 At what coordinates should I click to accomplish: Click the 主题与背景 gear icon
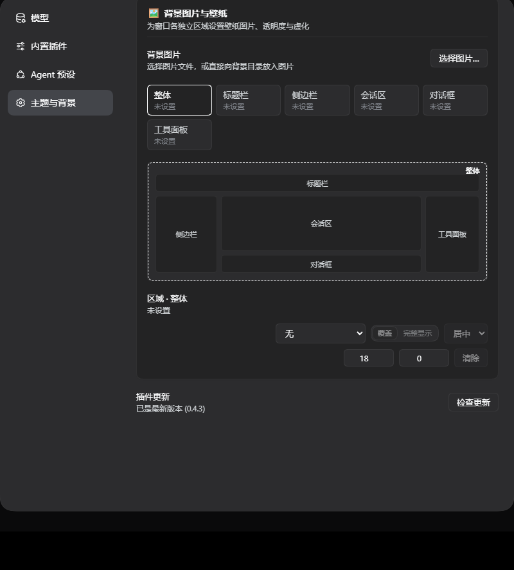click(x=21, y=103)
